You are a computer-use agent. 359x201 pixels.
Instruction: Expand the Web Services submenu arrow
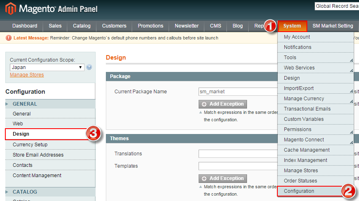point(351,71)
